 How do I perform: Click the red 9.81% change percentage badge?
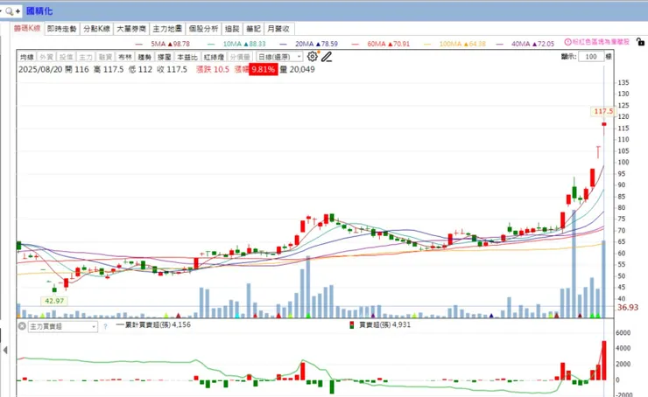coord(263,69)
